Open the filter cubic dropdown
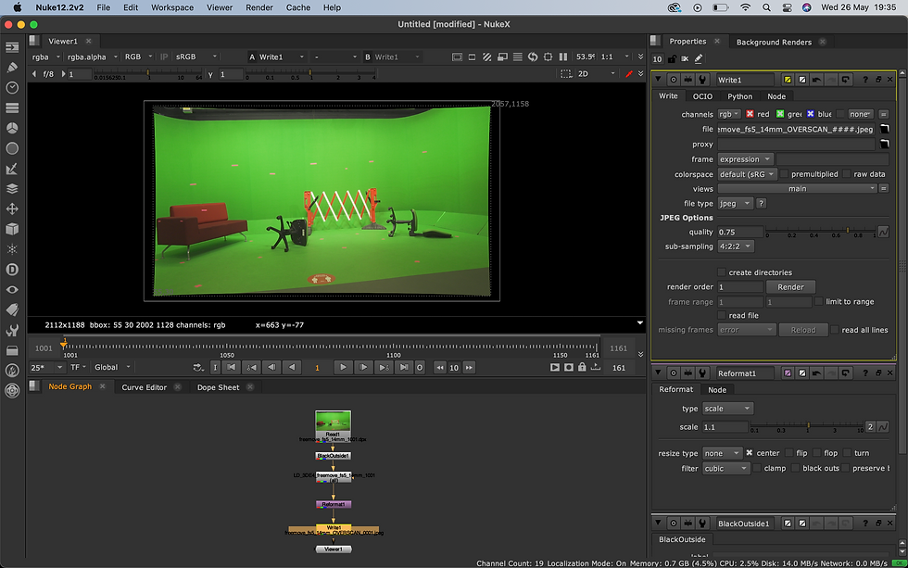908x568 pixels. pos(726,469)
